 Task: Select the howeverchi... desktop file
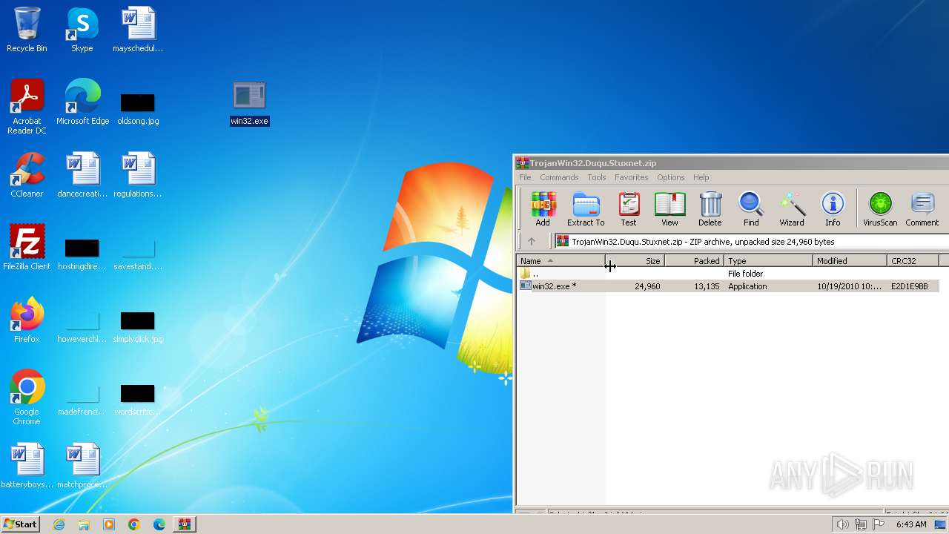82,327
